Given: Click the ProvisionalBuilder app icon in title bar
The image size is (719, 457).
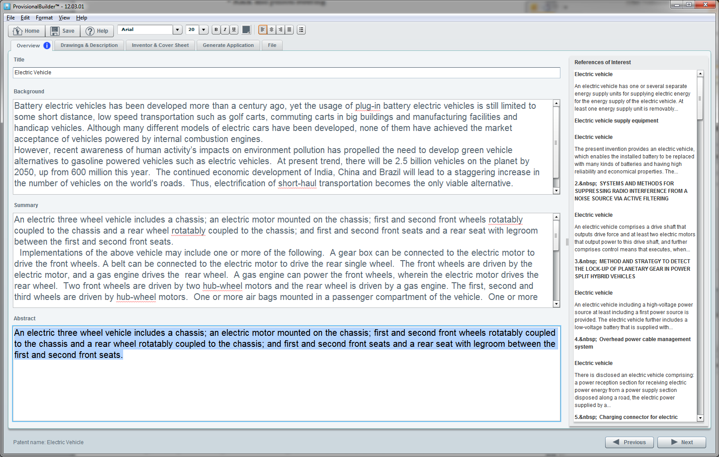Looking at the screenshot, I should 7,6.
